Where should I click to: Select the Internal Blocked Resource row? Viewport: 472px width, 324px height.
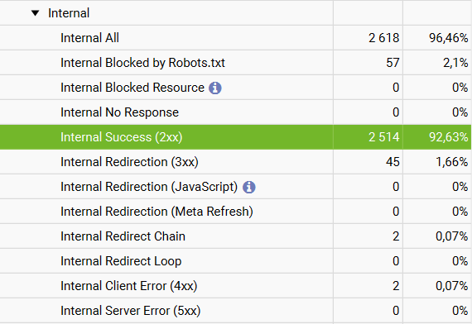[x=236, y=88]
